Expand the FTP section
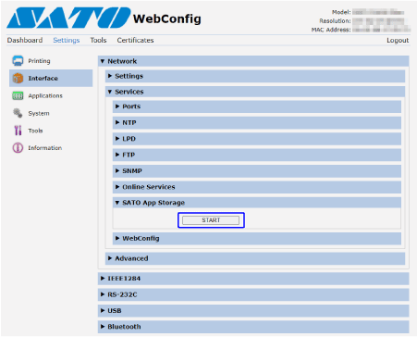This screenshot has width=417, height=337. [x=257, y=155]
